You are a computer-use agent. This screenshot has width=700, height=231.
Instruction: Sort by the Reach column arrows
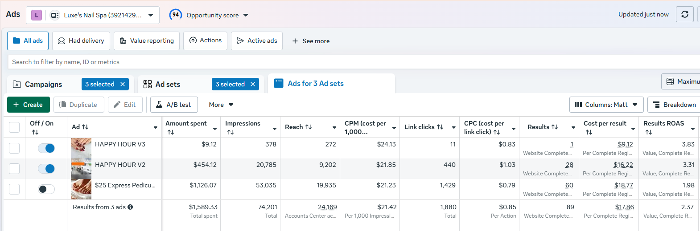(x=308, y=127)
